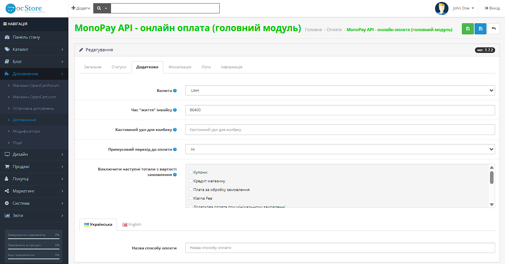Expand the Каталог menu chevron
Image resolution: width=505 pixels, height=264 pixels.
click(x=62, y=49)
